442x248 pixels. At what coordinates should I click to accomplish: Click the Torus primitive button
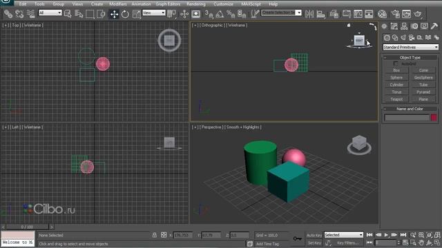tap(396, 92)
